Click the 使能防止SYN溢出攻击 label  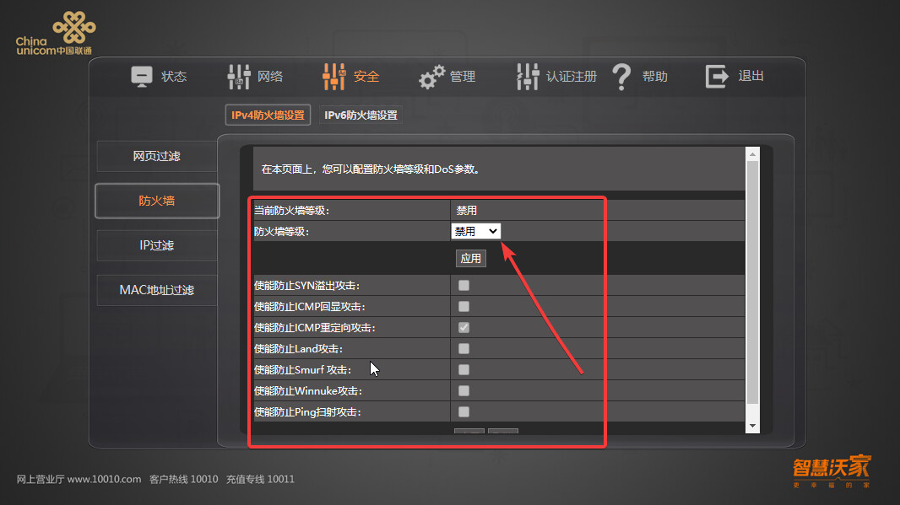point(307,286)
